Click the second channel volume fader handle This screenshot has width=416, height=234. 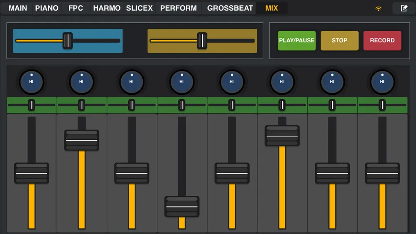81,140
